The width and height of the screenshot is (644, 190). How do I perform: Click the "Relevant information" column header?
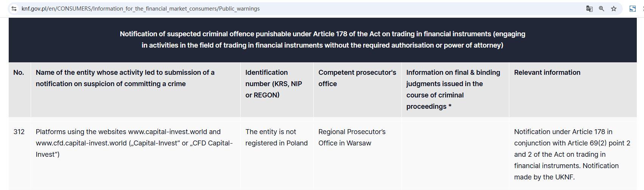[x=547, y=73]
